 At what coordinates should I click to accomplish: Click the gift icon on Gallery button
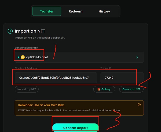[98, 89]
